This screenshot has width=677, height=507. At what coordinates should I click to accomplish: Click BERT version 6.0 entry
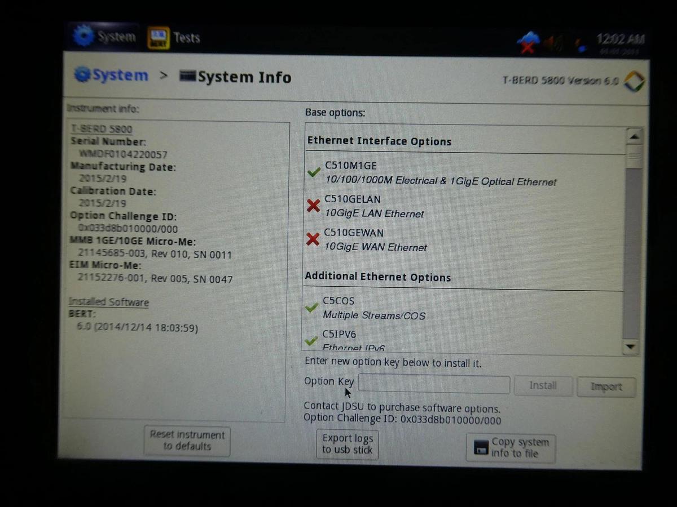pyautogui.click(x=137, y=327)
